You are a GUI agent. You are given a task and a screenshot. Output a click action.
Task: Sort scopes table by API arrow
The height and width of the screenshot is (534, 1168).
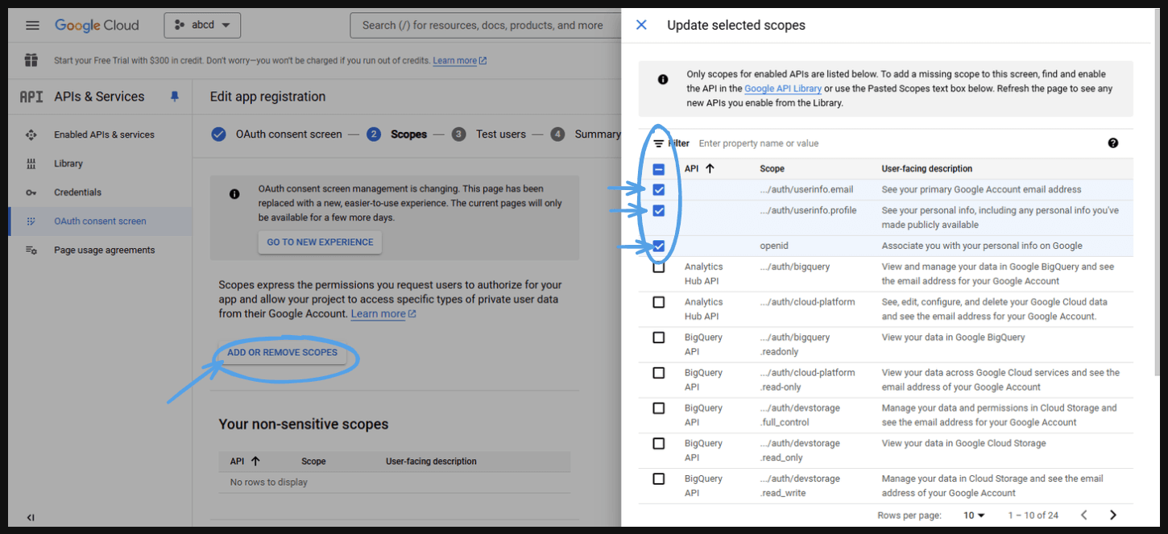[x=710, y=169]
